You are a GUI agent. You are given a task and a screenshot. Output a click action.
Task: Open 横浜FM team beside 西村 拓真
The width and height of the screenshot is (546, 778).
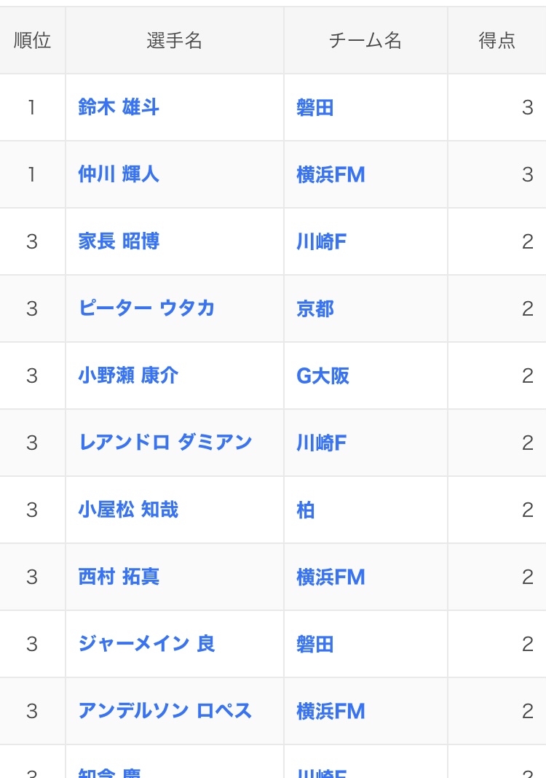point(331,577)
